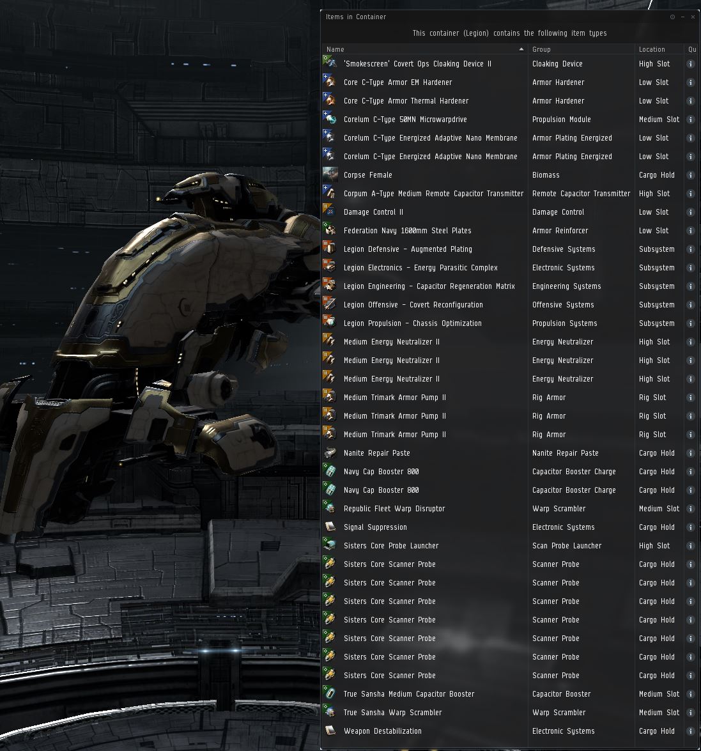
Task: Show info for Nanite Repair Paste
Action: pyautogui.click(x=691, y=453)
